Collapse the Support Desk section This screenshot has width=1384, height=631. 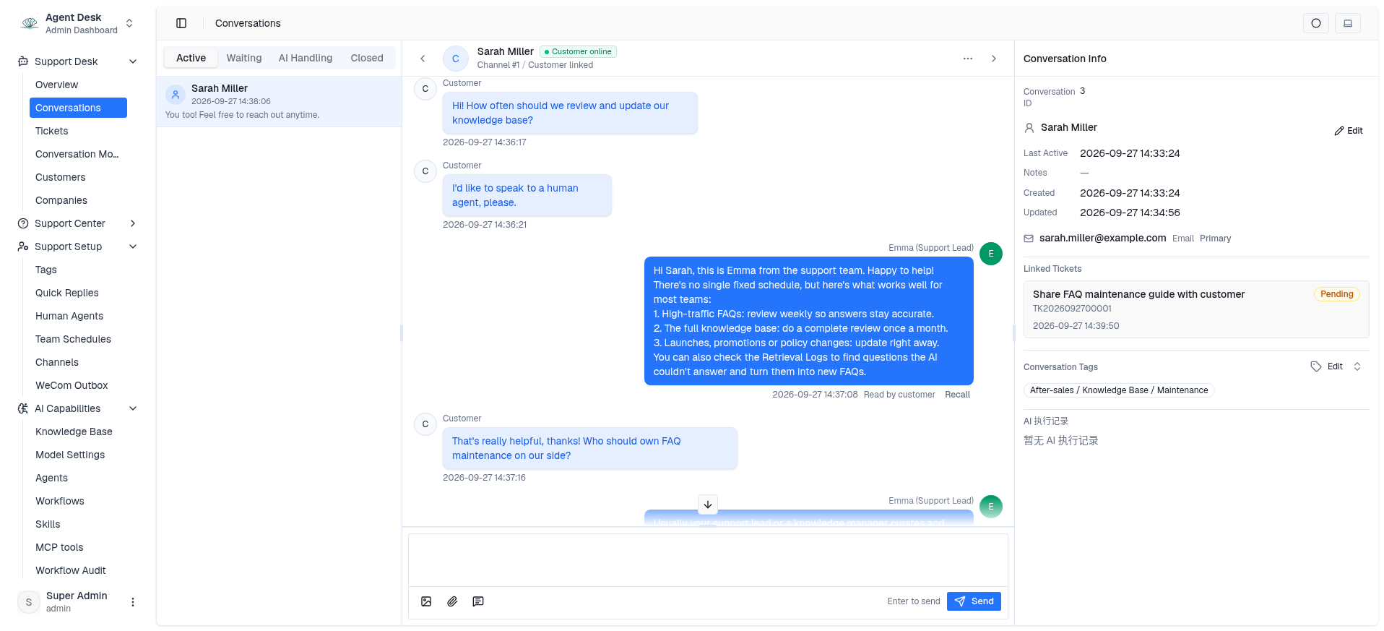coord(133,61)
